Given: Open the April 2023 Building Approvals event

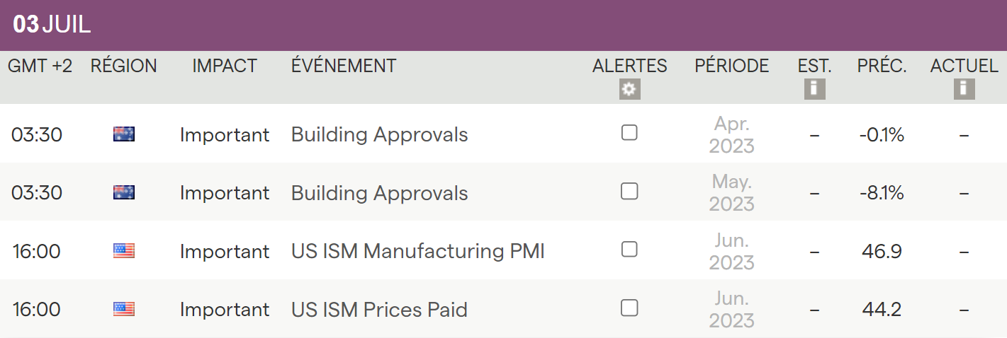Looking at the screenshot, I should 379,135.
